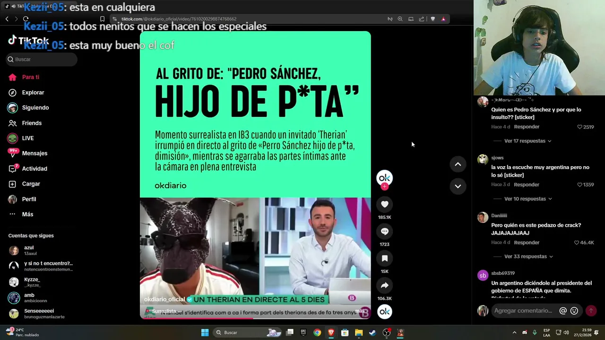The image size is (605, 340).
Task: Like the video with the heart icon
Action: pos(384,204)
